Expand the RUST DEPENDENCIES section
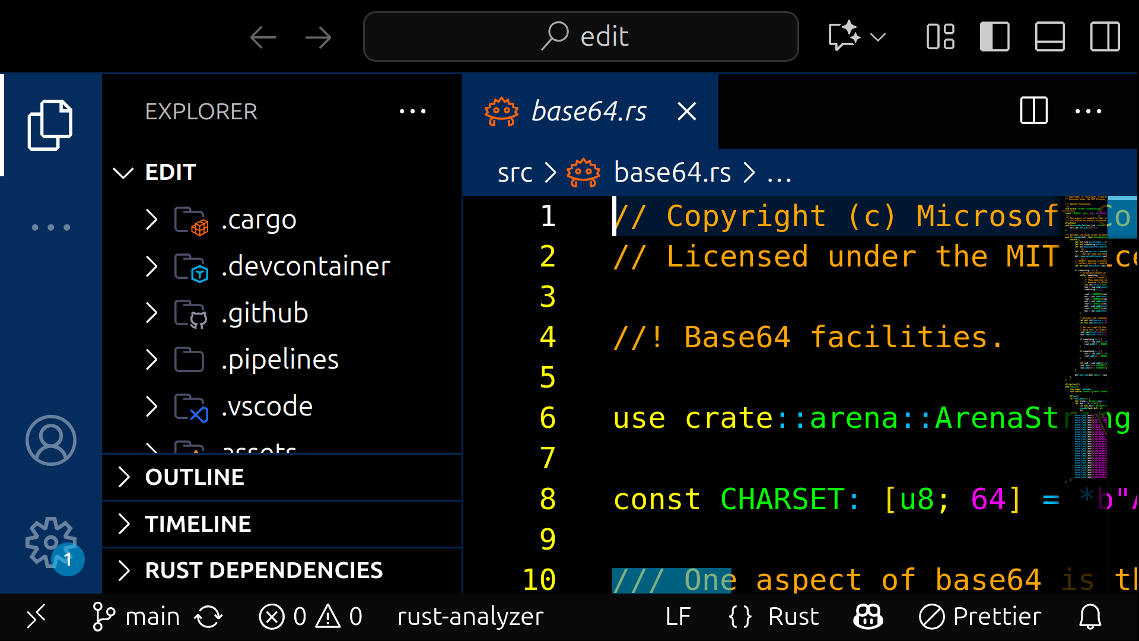 (x=282, y=570)
